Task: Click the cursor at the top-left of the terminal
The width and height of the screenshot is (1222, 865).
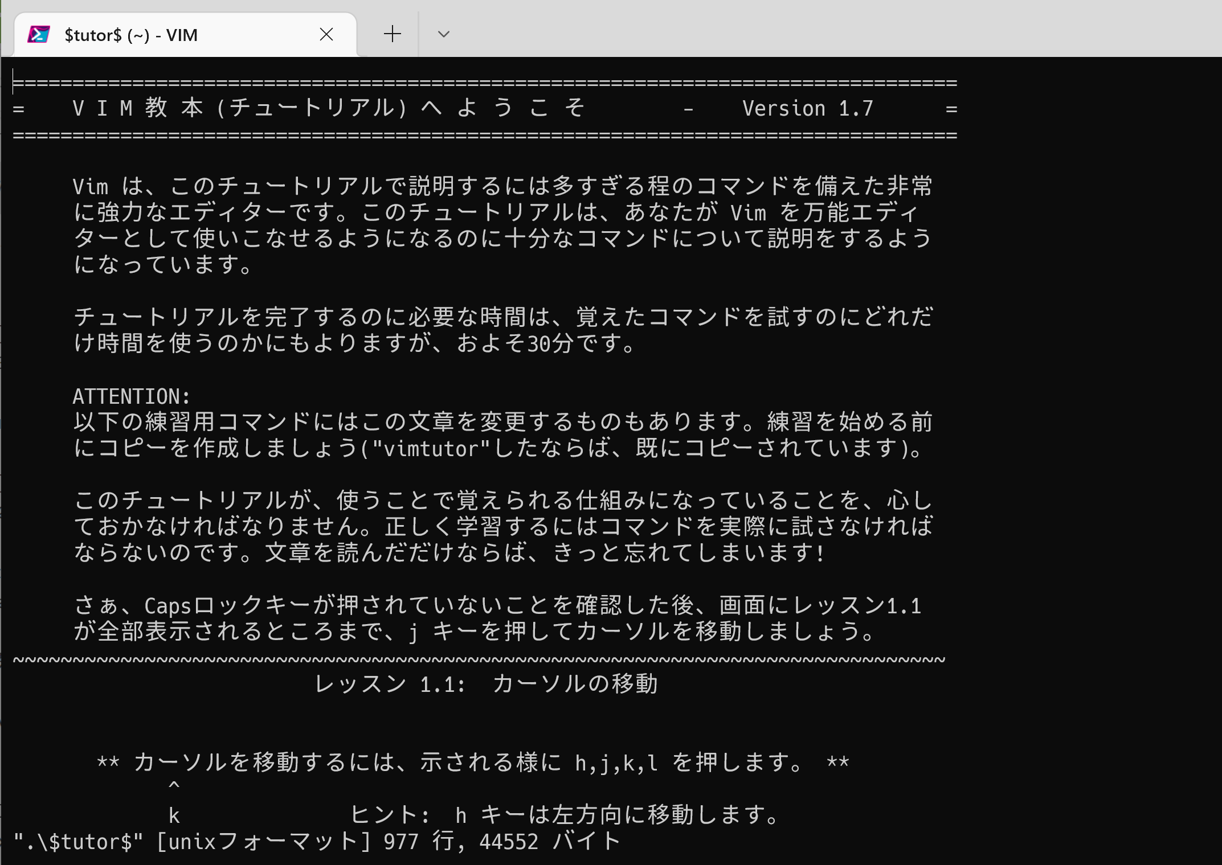Action: [x=14, y=81]
